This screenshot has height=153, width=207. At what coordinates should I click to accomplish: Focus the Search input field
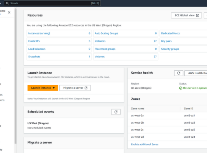(52, 3)
